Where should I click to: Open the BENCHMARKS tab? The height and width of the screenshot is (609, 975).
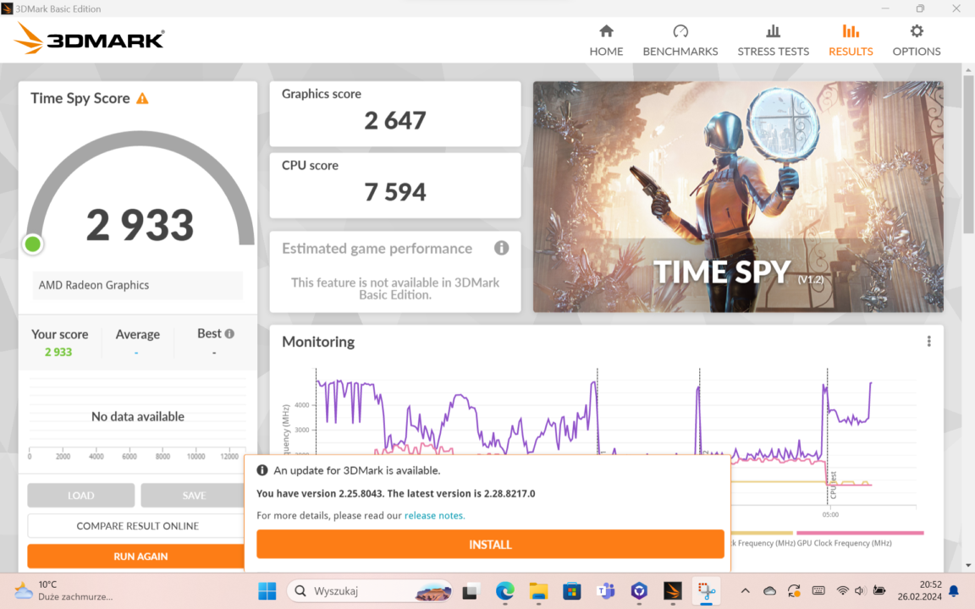(680, 41)
